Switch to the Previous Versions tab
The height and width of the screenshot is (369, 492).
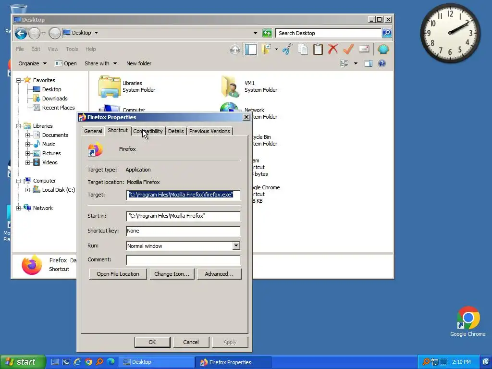tap(209, 131)
